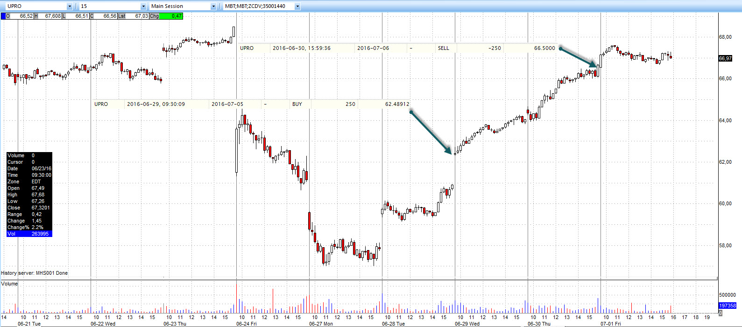Screen dimensions: 742x327
Task: Click the Open 67,49 row in data box
Action: (x=29, y=188)
